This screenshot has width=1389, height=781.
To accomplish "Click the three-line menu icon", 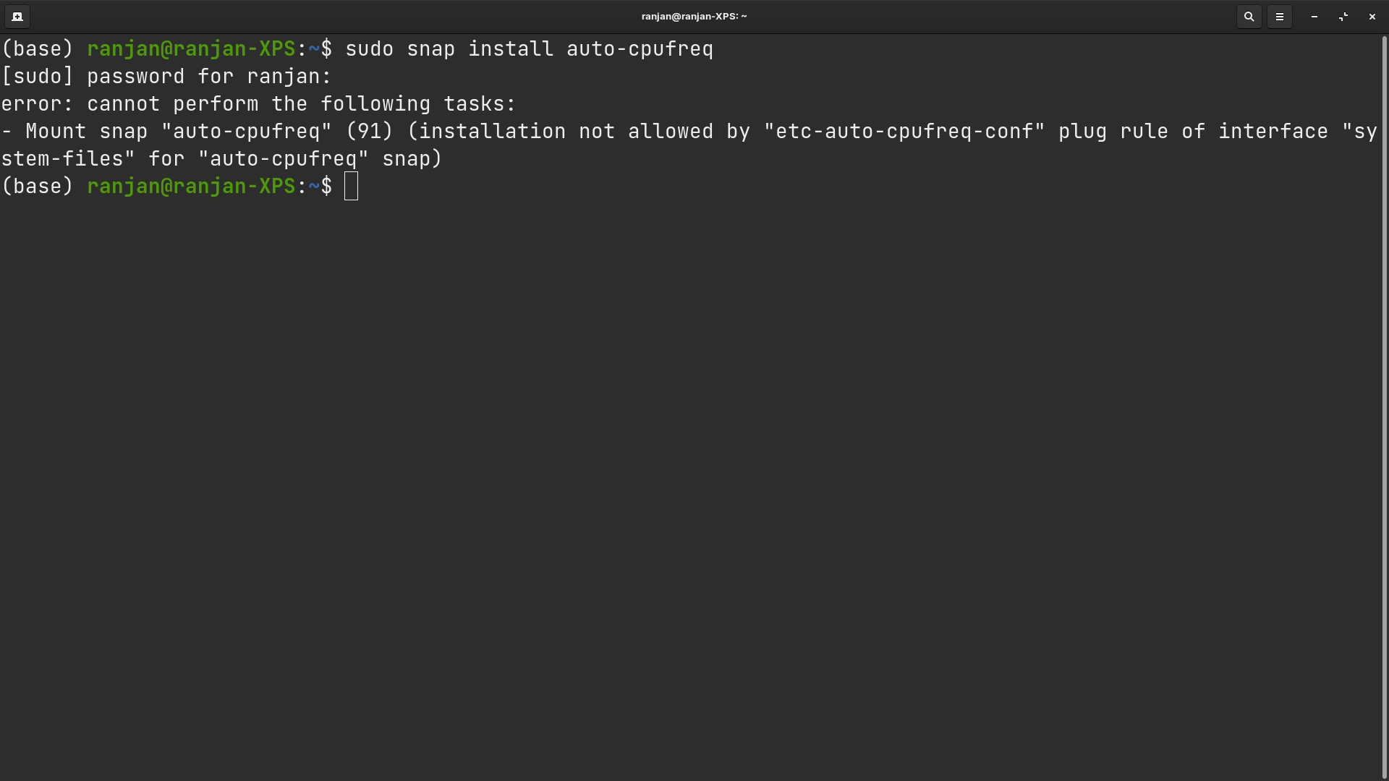I will 1280,16.
